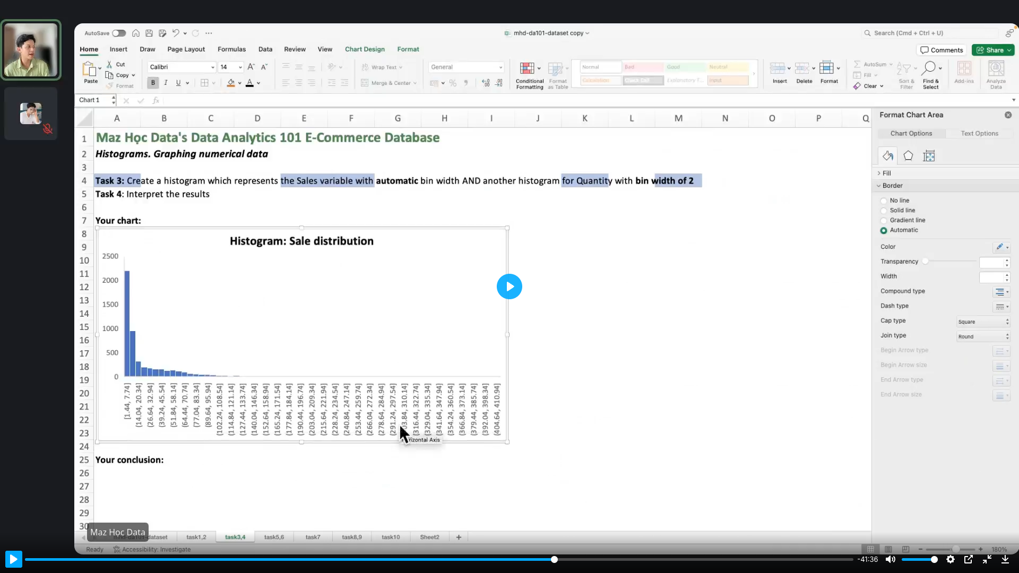Select the Fill & Line paint bucket icon
1019x573 pixels.
pyautogui.click(x=887, y=156)
